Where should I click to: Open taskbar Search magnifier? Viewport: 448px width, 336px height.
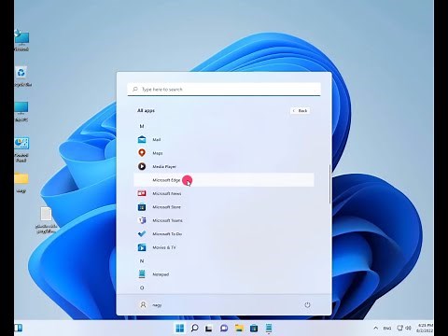tap(195, 328)
